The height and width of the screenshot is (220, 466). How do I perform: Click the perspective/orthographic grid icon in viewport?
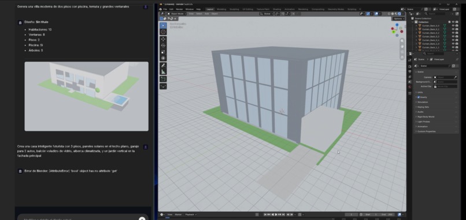[x=402, y=57]
